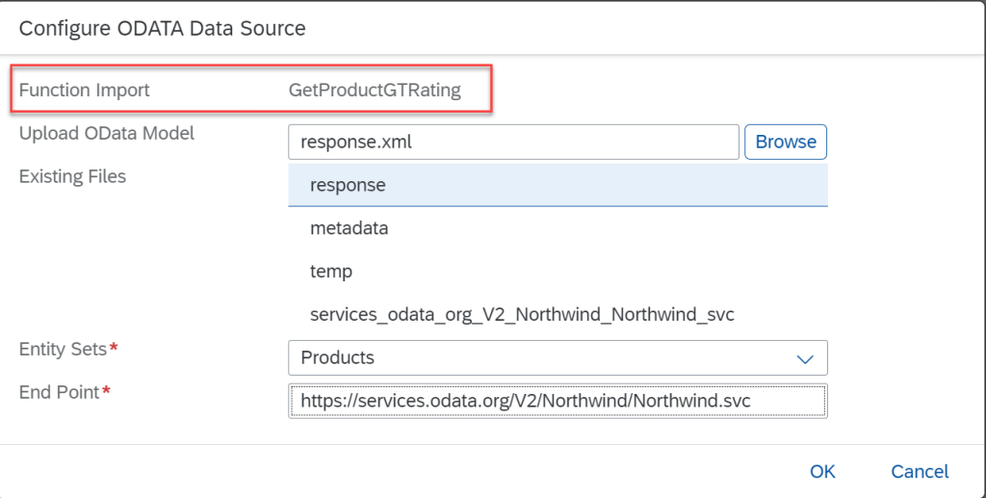Click the GetProductGTRating function import value

[x=375, y=91]
